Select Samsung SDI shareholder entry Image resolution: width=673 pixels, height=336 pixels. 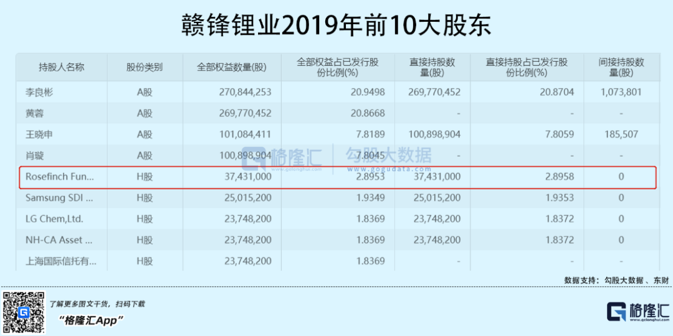point(60,198)
